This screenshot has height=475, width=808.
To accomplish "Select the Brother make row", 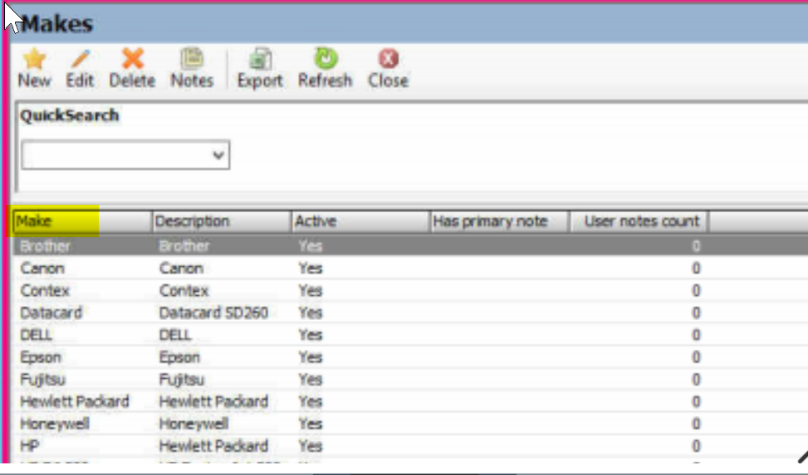I will click(410, 246).
